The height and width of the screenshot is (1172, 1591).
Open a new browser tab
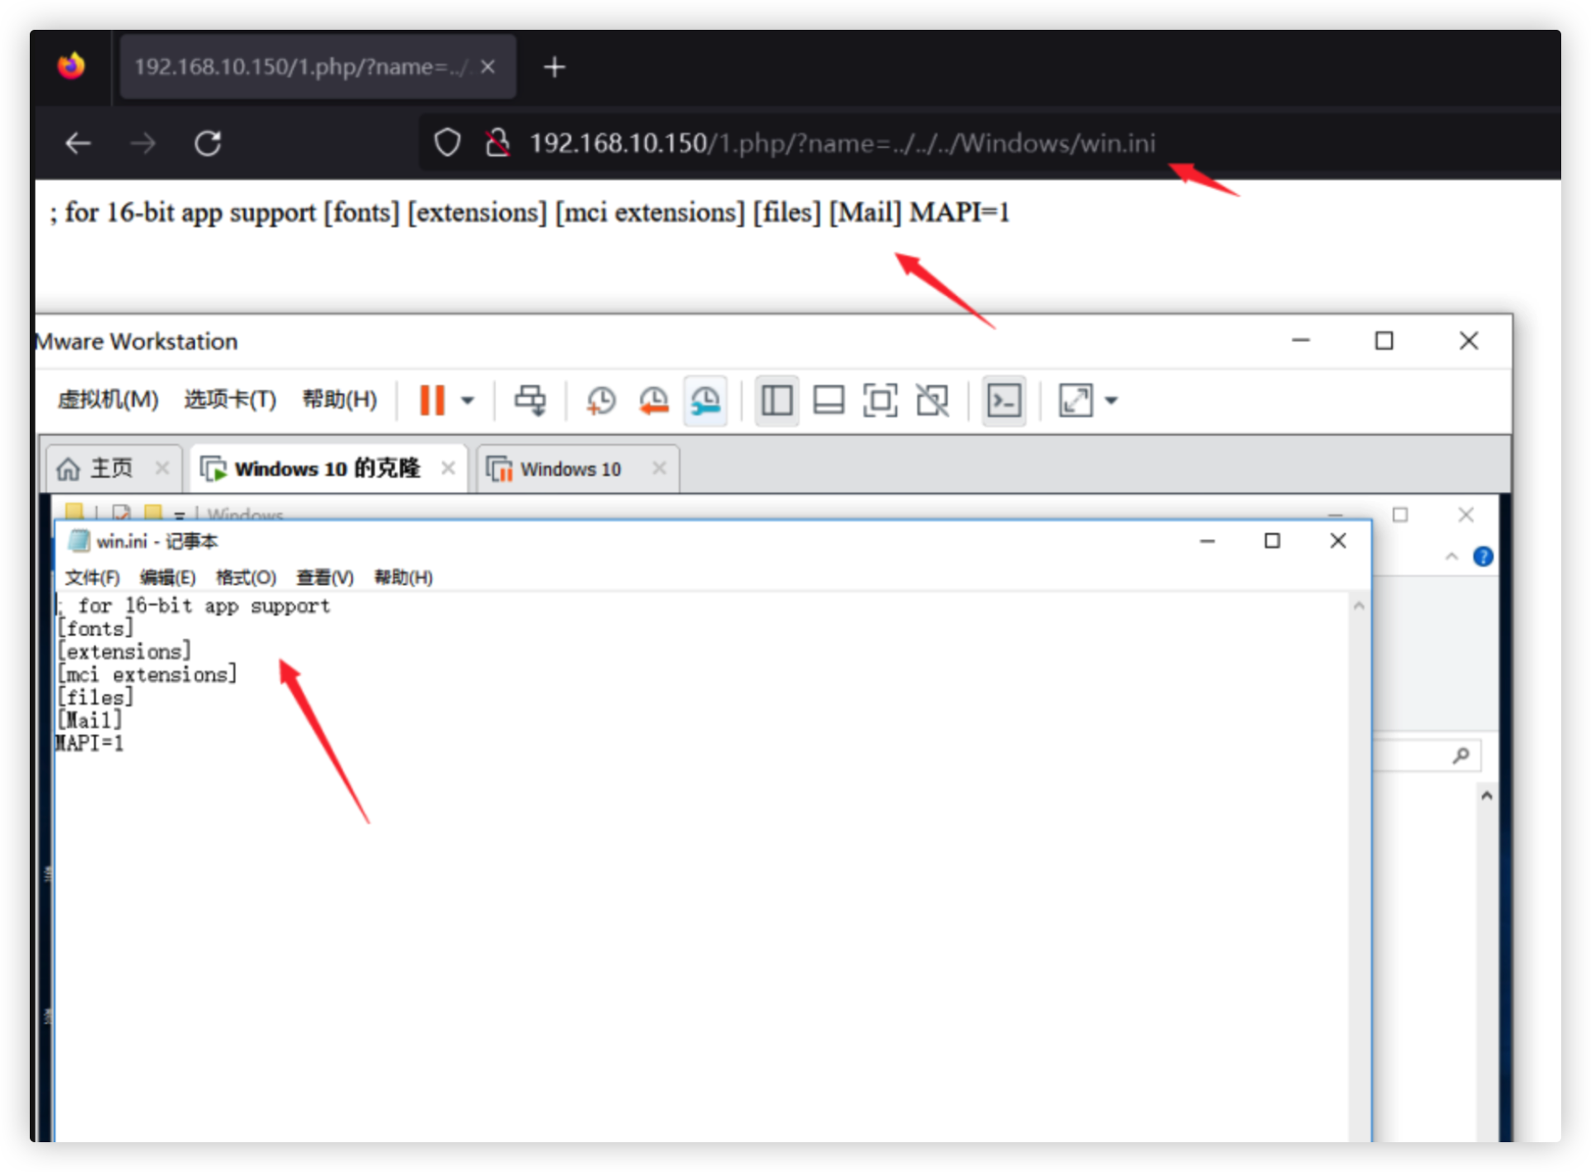pos(554,67)
